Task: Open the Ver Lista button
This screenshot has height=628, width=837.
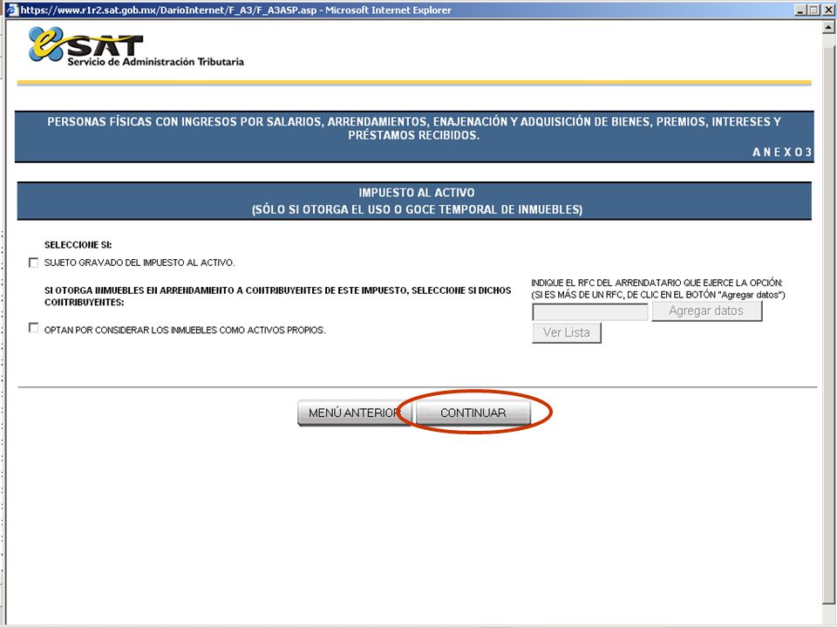Action: (x=567, y=332)
